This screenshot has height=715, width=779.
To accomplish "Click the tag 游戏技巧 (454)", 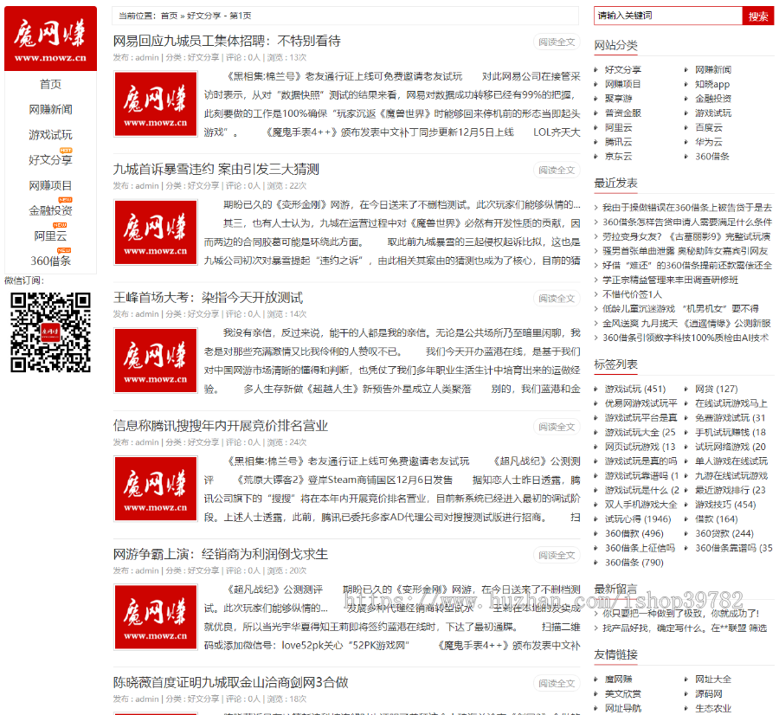I will [724, 505].
